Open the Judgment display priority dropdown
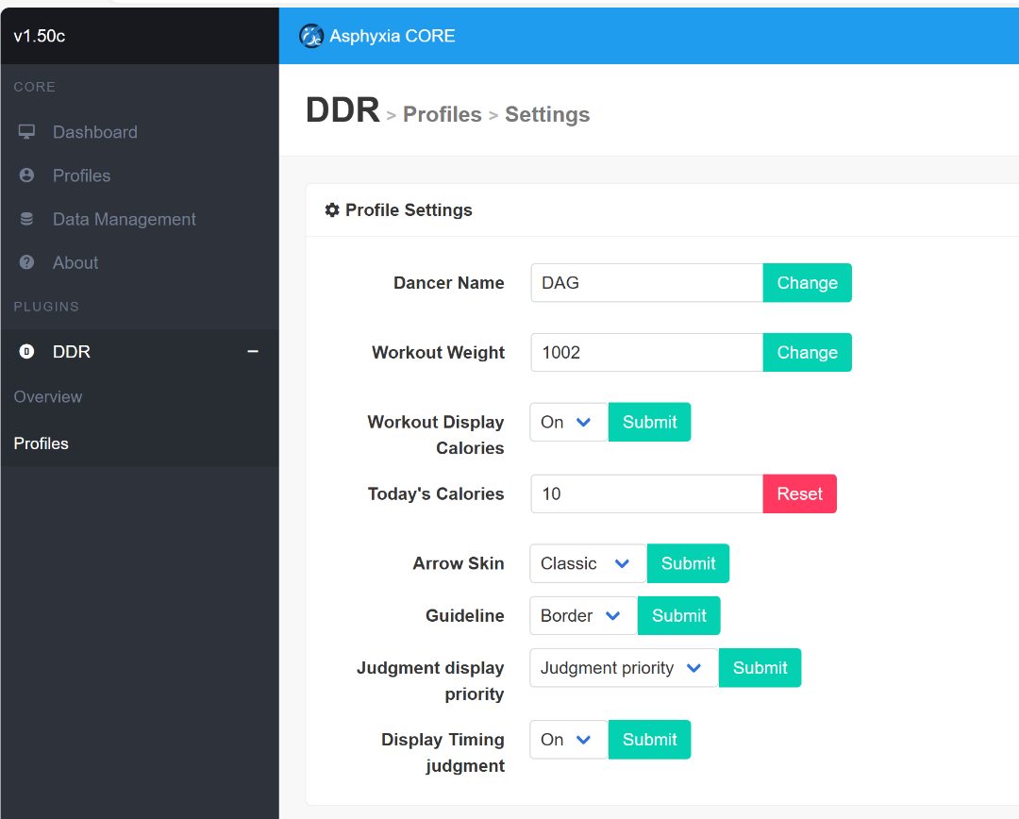This screenshot has width=1019, height=819. click(x=623, y=668)
